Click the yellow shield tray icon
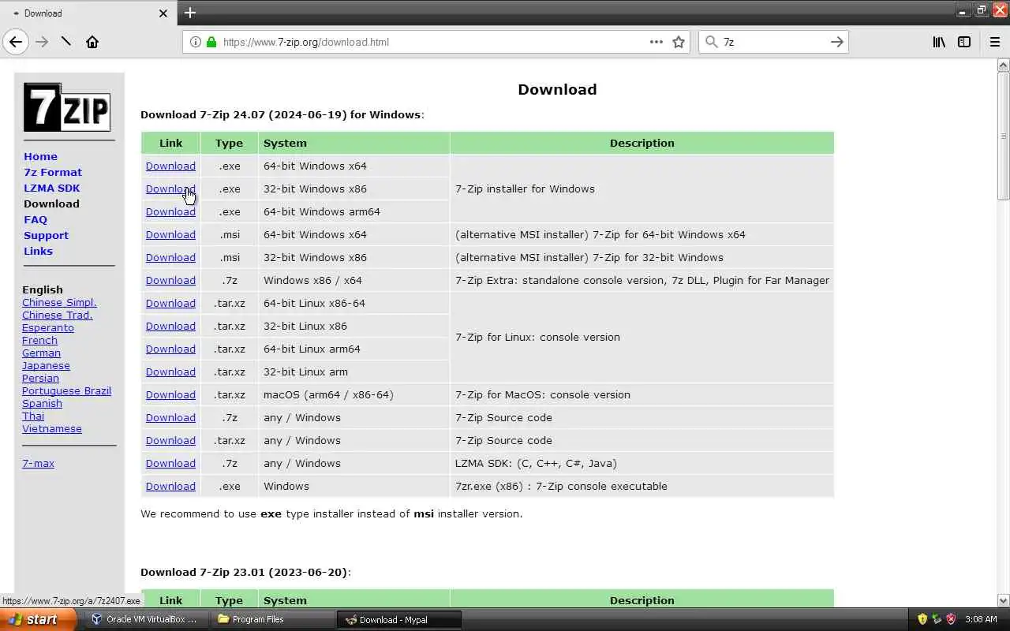 tap(922, 619)
